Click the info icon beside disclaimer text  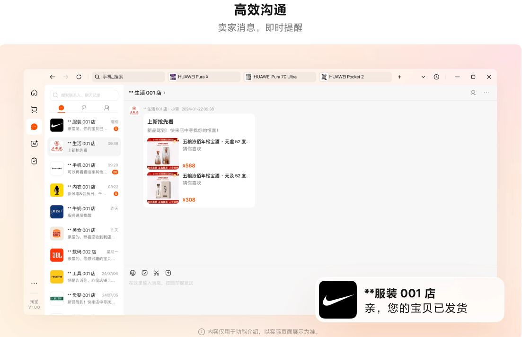coord(202,332)
